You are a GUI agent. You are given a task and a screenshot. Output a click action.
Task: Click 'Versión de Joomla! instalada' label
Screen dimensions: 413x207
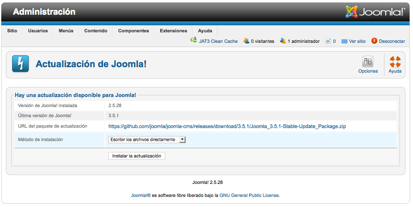pyautogui.click(x=48, y=105)
